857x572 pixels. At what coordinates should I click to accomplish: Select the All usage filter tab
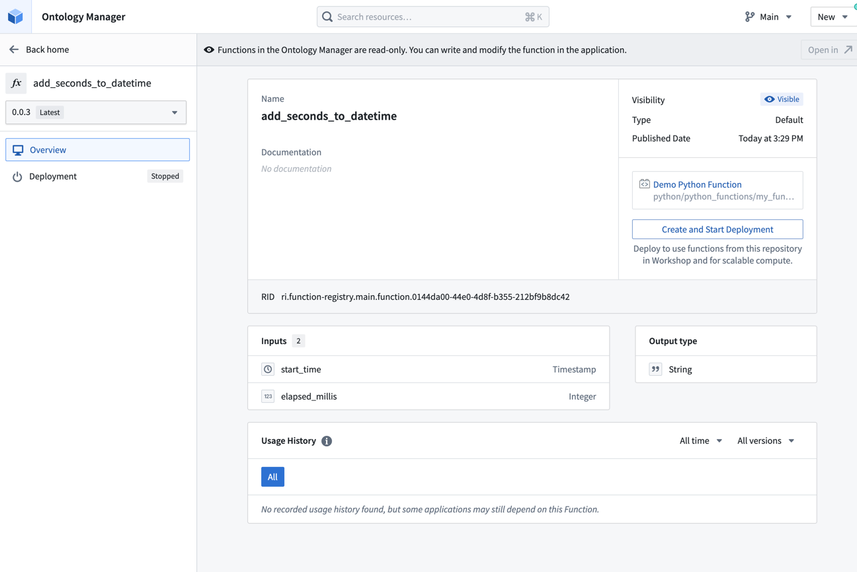tap(272, 477)
